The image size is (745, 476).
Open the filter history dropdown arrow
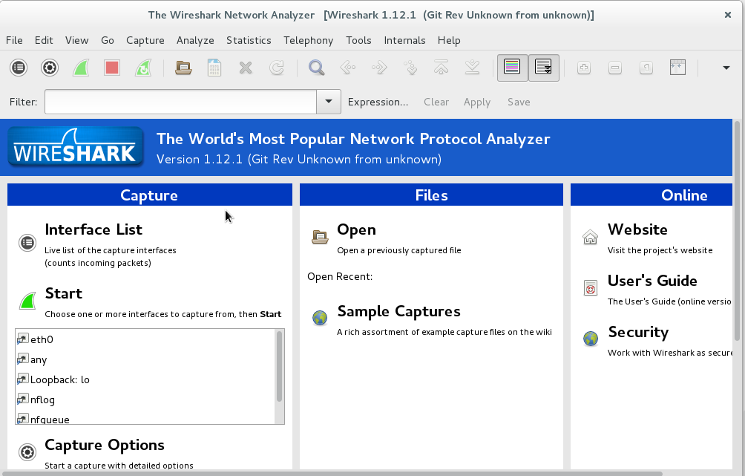[x=328, y=102]
